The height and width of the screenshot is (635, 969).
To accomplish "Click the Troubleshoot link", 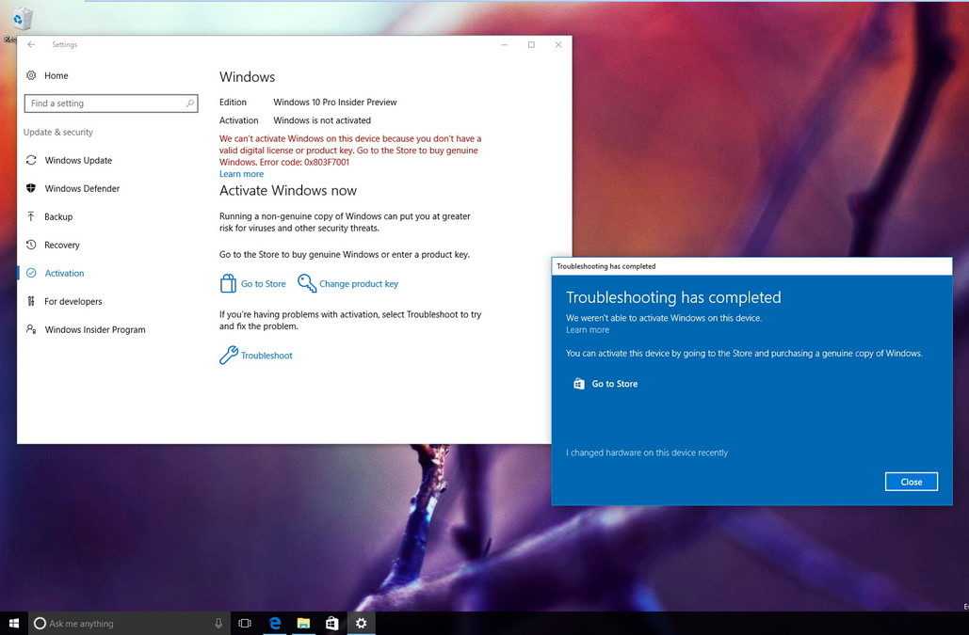I will coord(266,356).
